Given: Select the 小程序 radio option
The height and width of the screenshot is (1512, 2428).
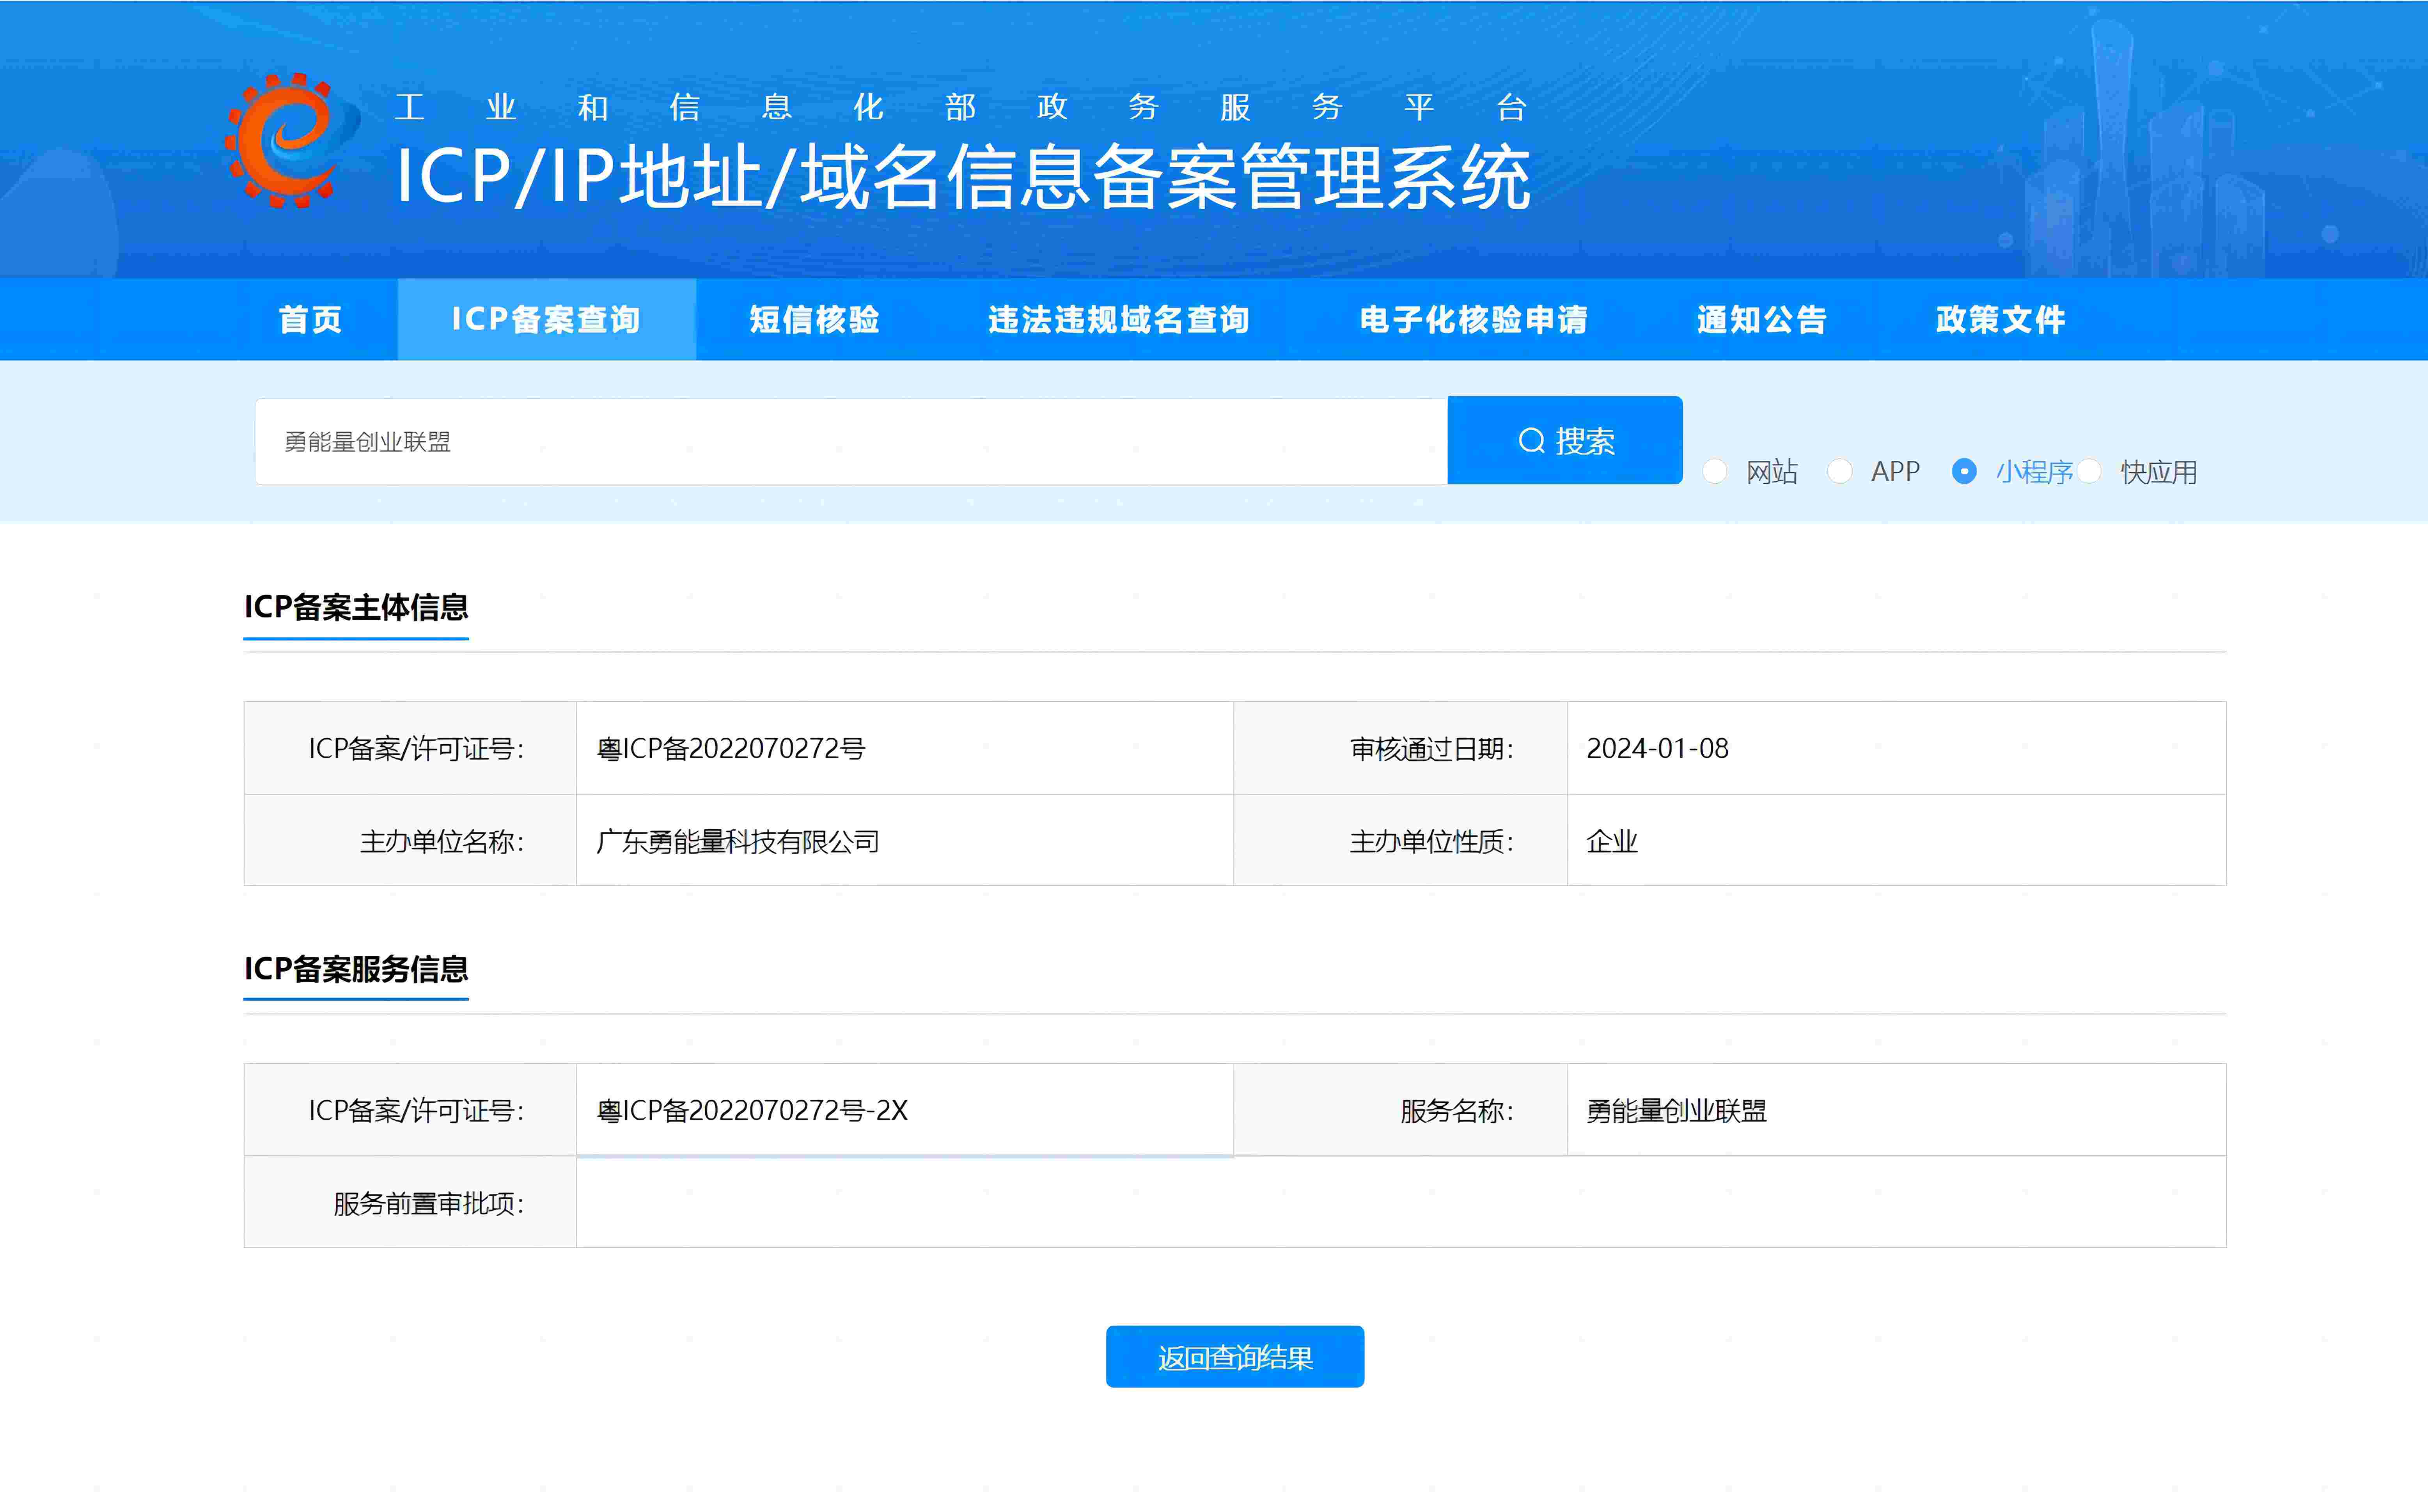Looking at the screenshot, I should click(x=1964, y=471).
